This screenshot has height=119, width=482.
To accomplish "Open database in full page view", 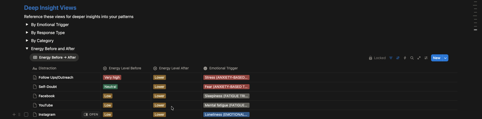I will click(419, 58).
